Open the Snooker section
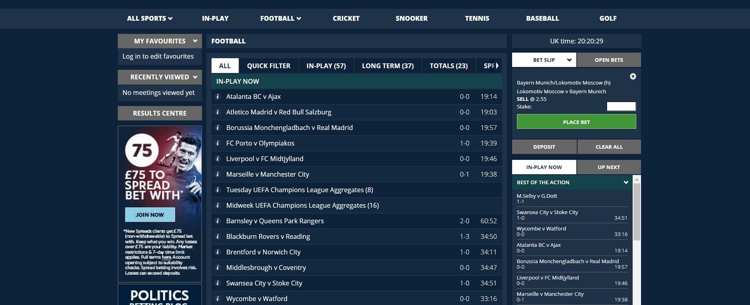The image size is (750, 305). click(412, 18)
